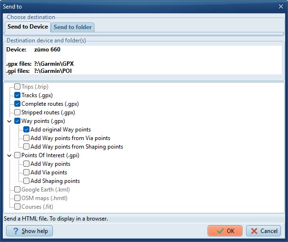This screenshot has height=242, width=288.
Task: Click the red X Cancel icon
Action: click(253, 231)
